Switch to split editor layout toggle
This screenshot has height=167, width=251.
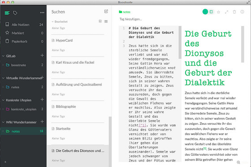pyautogui.click(x=211, y=12)
